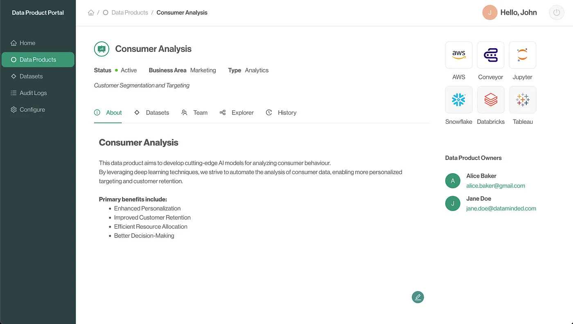Click the power logout icon

point(556,13)
